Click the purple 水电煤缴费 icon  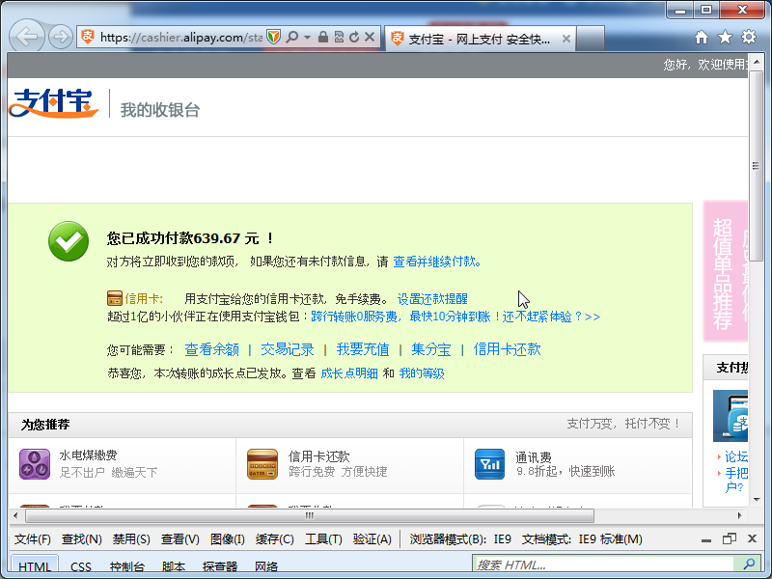pyautogui.click(x=35, y=464)
